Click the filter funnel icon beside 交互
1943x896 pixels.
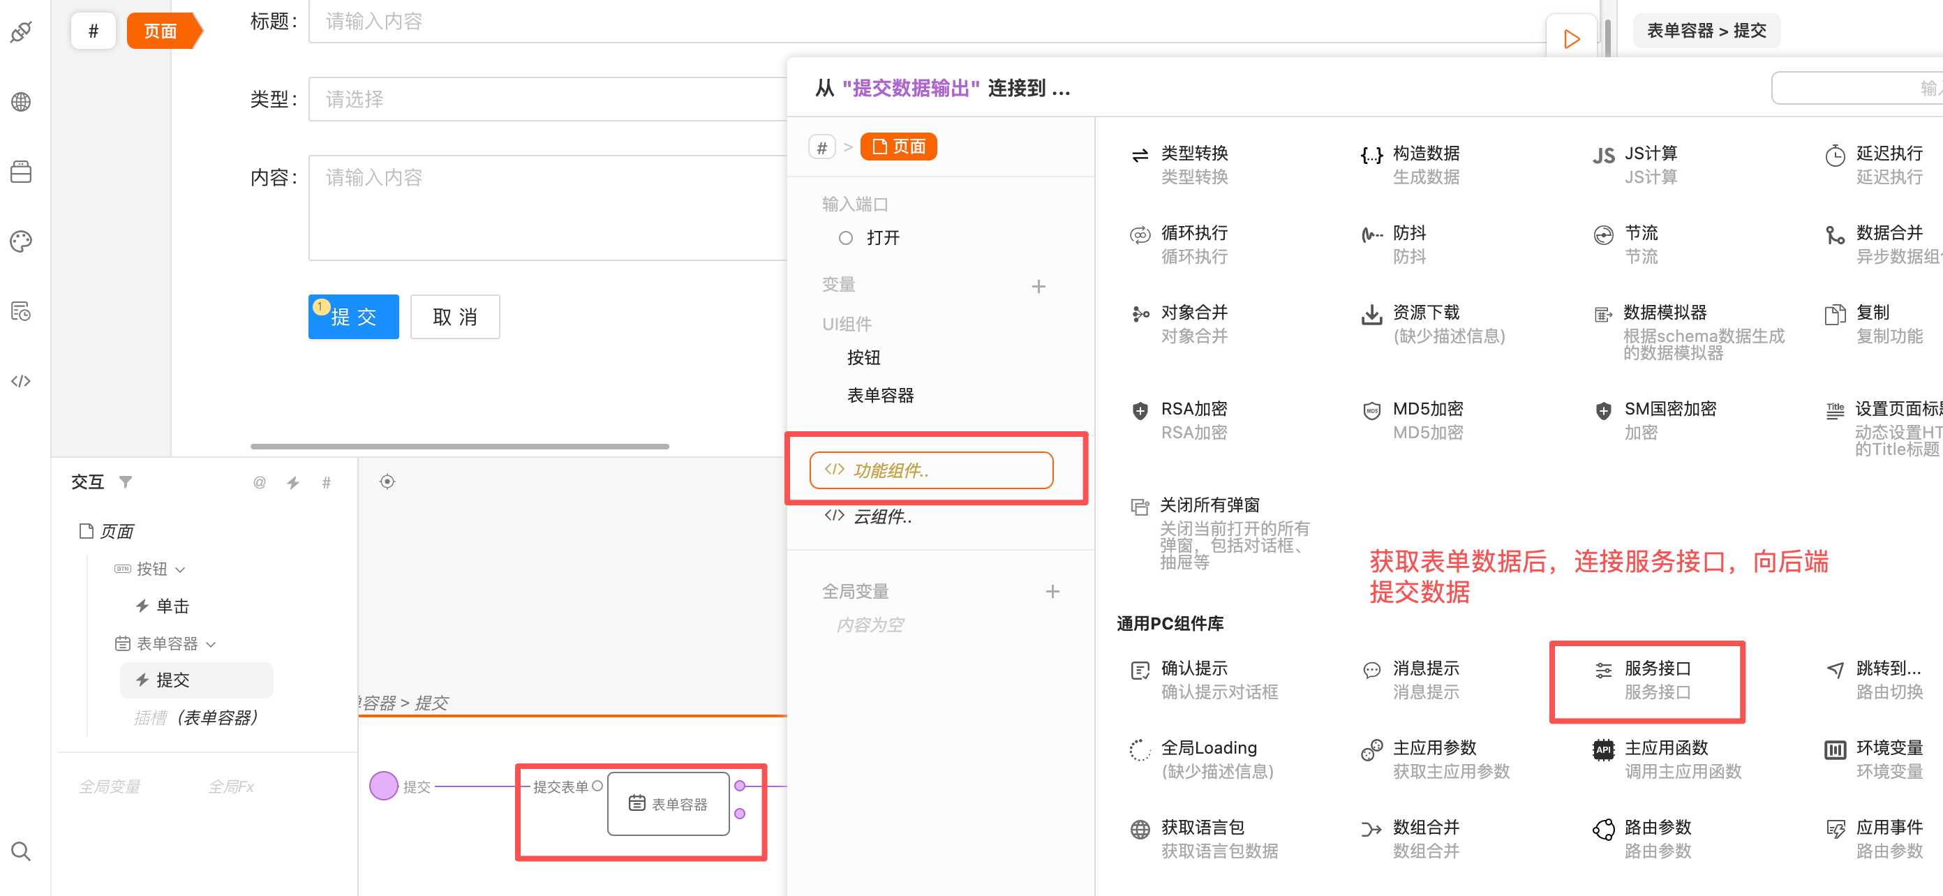click(x=126, y=481)
